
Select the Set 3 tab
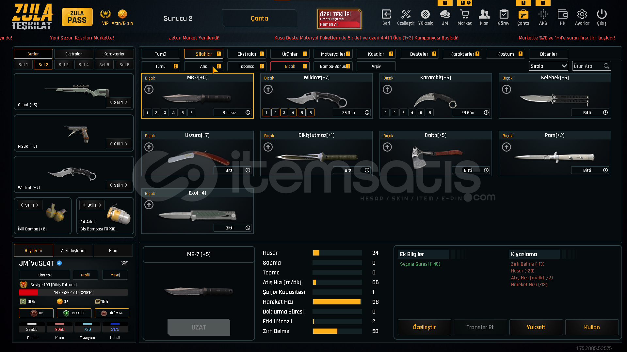click(x=64, y=65)
